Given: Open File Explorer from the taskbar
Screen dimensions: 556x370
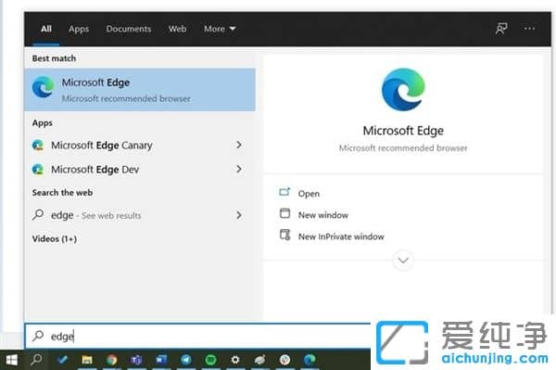Looking at the screenshot, I should click(x=87, y=360).
